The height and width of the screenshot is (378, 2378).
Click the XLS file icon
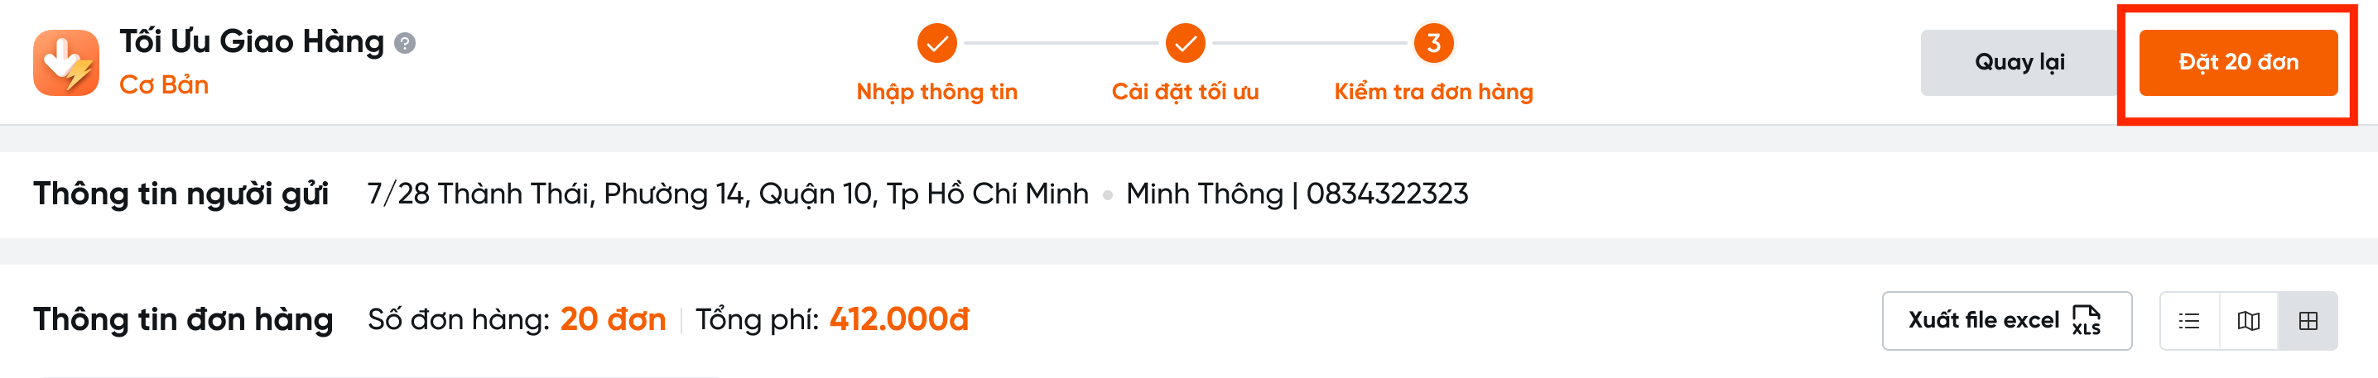[2086, 321]
